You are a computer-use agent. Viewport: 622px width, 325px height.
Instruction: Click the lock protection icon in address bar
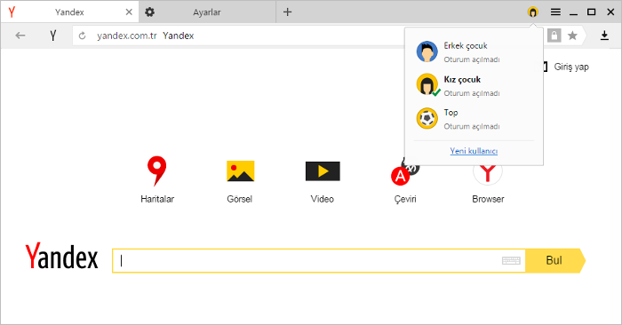(x=554, y=36)
